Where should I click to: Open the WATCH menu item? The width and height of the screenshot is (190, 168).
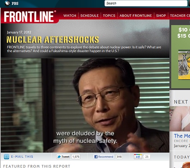coord(70,16)
